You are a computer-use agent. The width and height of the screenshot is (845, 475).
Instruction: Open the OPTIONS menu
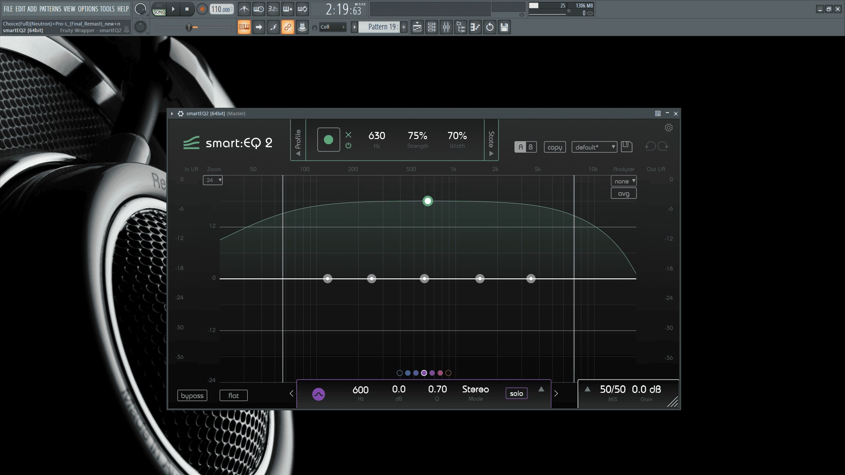(x=88, y=9)
